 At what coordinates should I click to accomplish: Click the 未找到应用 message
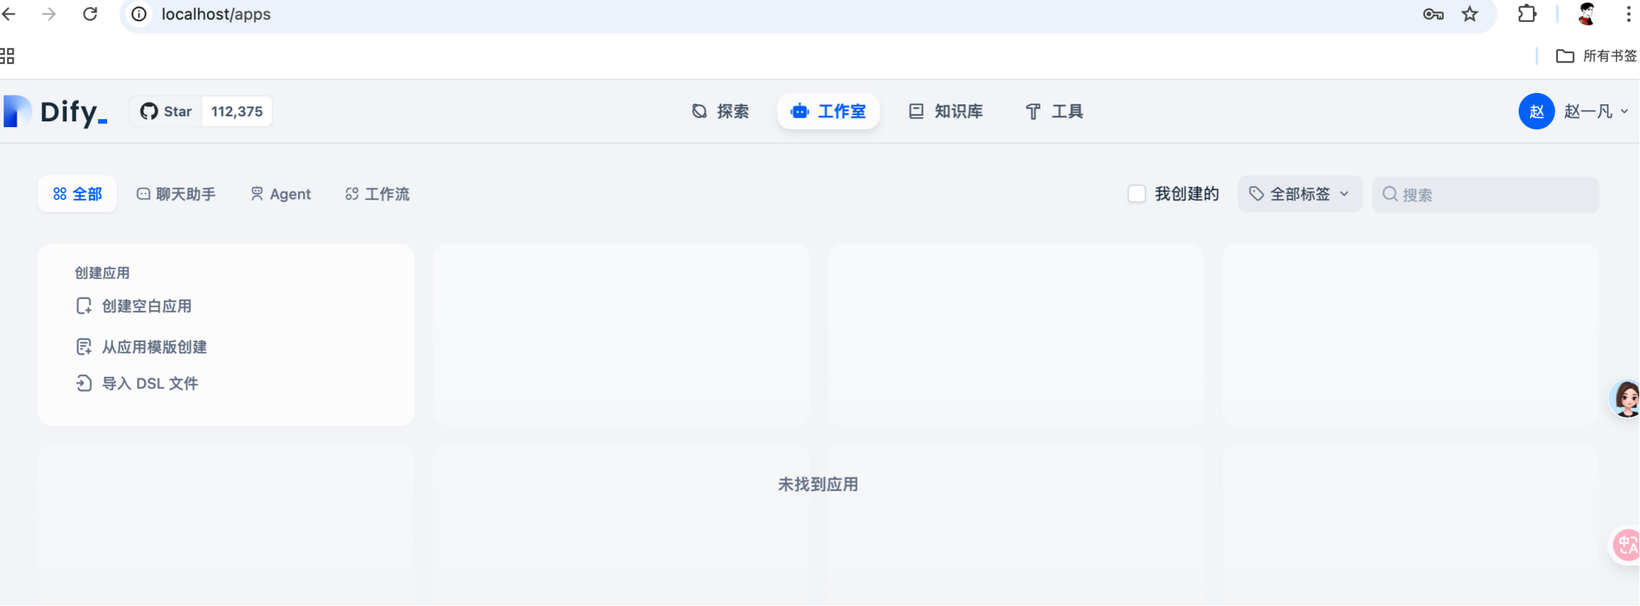[x=818, y=484]
